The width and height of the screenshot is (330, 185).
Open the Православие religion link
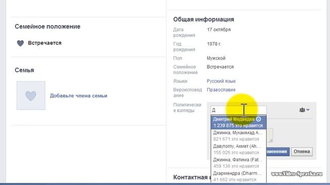(x=221, y=90)
